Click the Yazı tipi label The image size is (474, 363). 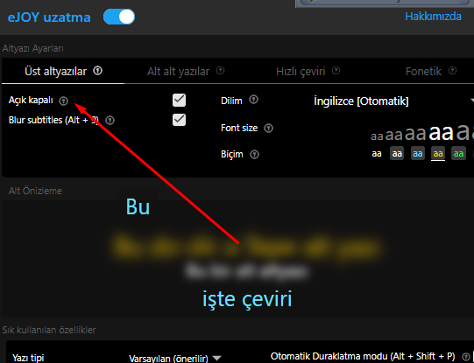click(x=28, y=358)
